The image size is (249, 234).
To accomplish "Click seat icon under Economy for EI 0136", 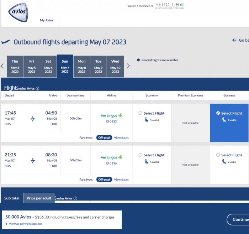I will pos(146,162).
